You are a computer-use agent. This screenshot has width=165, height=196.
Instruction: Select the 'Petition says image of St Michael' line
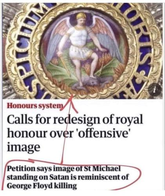(x=63, y=169)
